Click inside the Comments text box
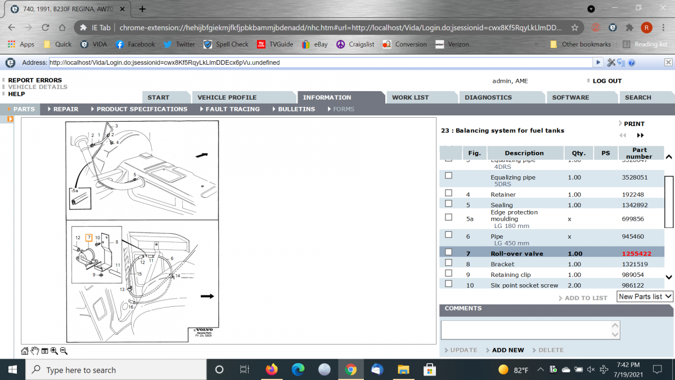675x380 pixels. pyautogui.click(x=530, y=330)
